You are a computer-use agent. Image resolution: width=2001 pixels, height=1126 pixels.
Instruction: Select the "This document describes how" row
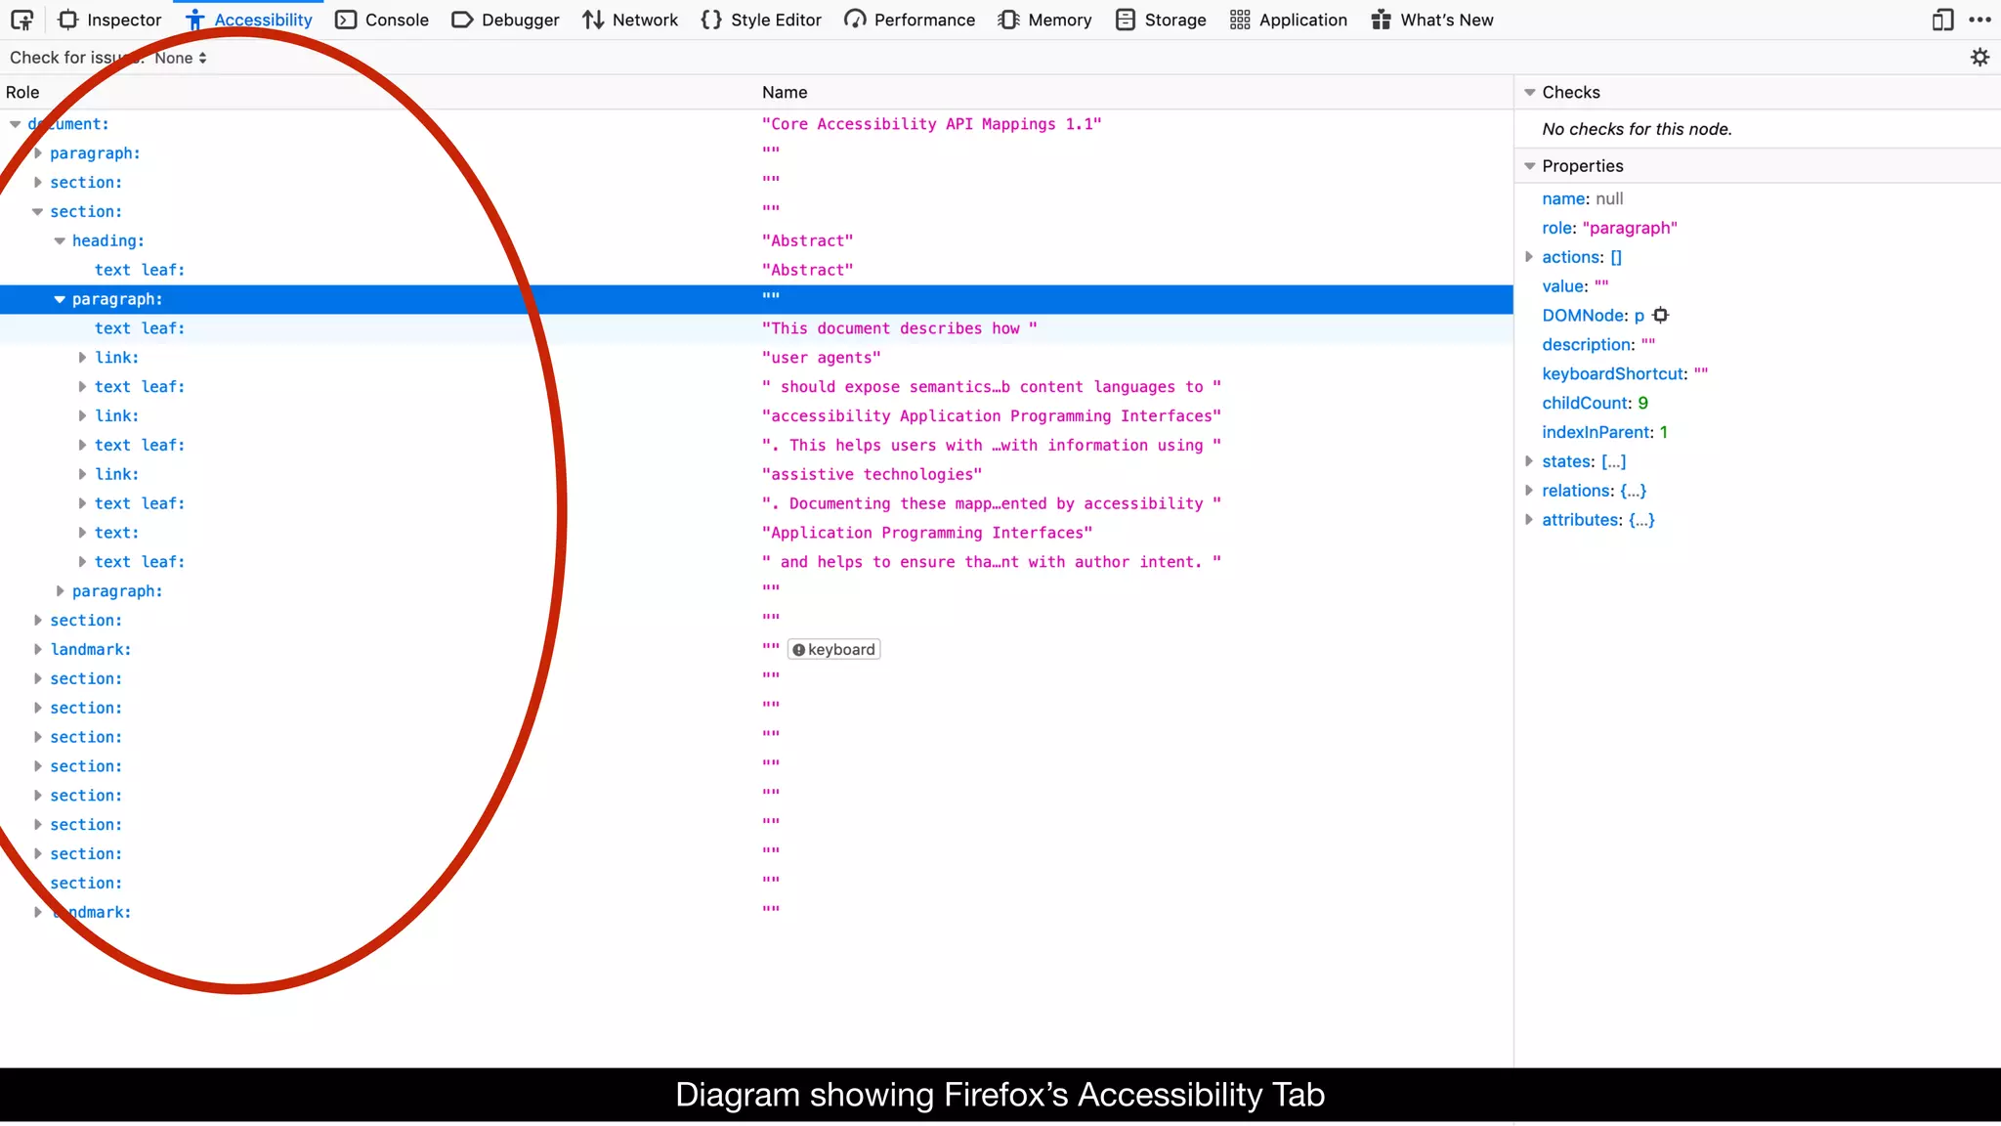756,328
